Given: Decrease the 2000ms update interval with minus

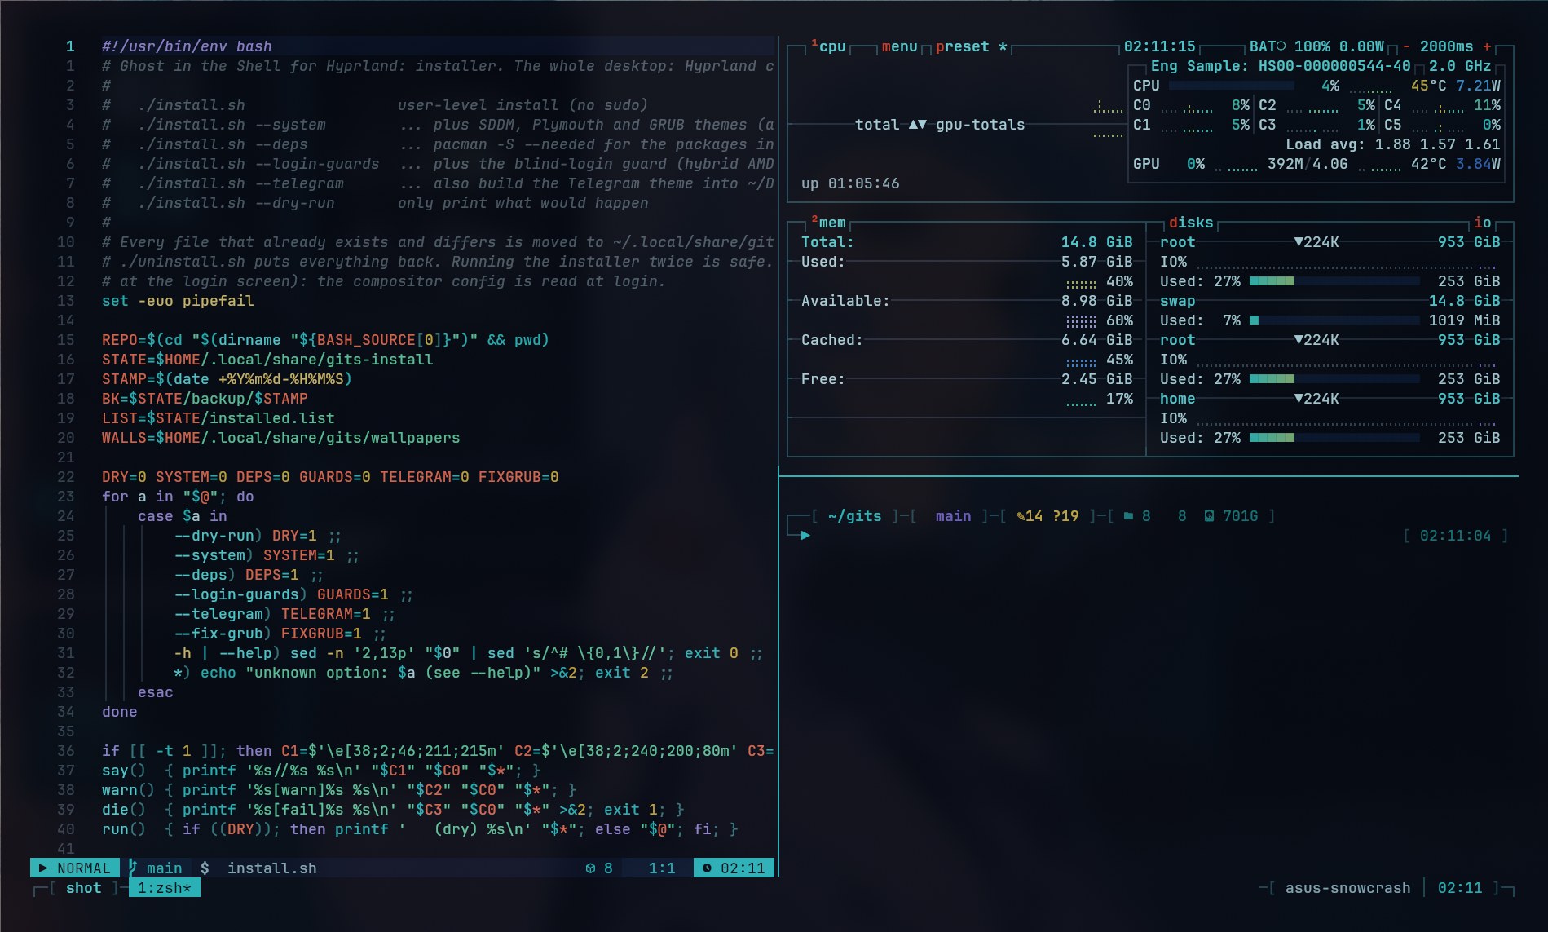Looking at the screenshot, I should (1406, 46).
